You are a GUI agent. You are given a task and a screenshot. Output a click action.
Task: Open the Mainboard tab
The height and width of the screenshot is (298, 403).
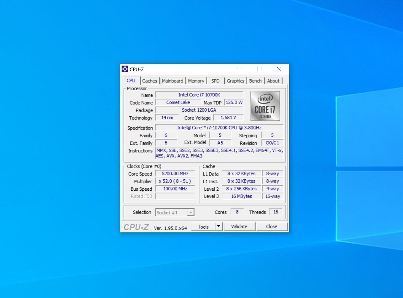[172, 81]
